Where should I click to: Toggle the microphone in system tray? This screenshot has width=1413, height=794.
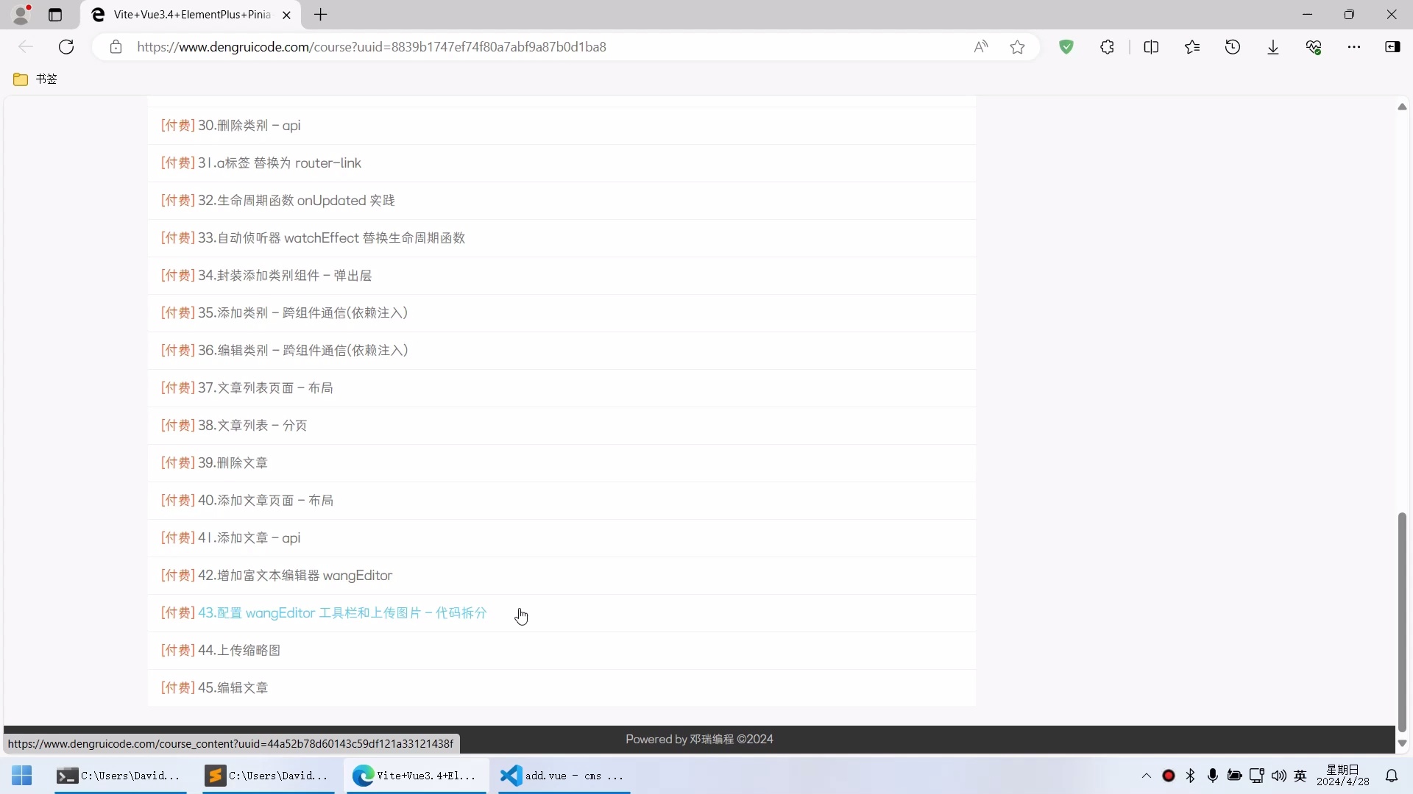1213,776
